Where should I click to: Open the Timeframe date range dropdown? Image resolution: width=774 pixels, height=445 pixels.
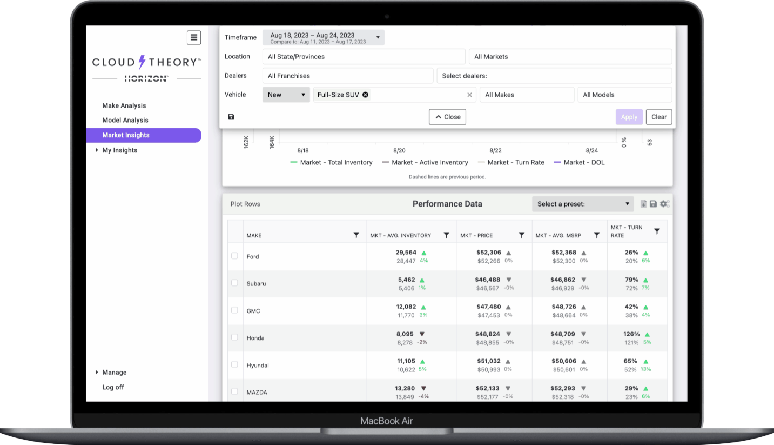pyautogui.click(x=324, y=38)
